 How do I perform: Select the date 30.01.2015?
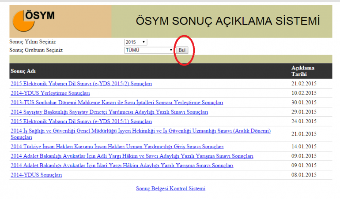click(304, 102)
